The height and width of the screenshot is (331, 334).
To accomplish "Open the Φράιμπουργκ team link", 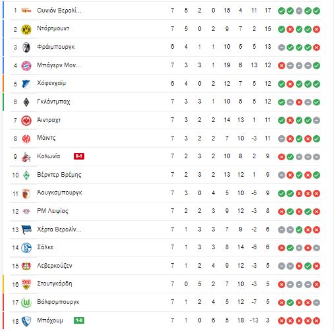I will [x=56, y=47].
